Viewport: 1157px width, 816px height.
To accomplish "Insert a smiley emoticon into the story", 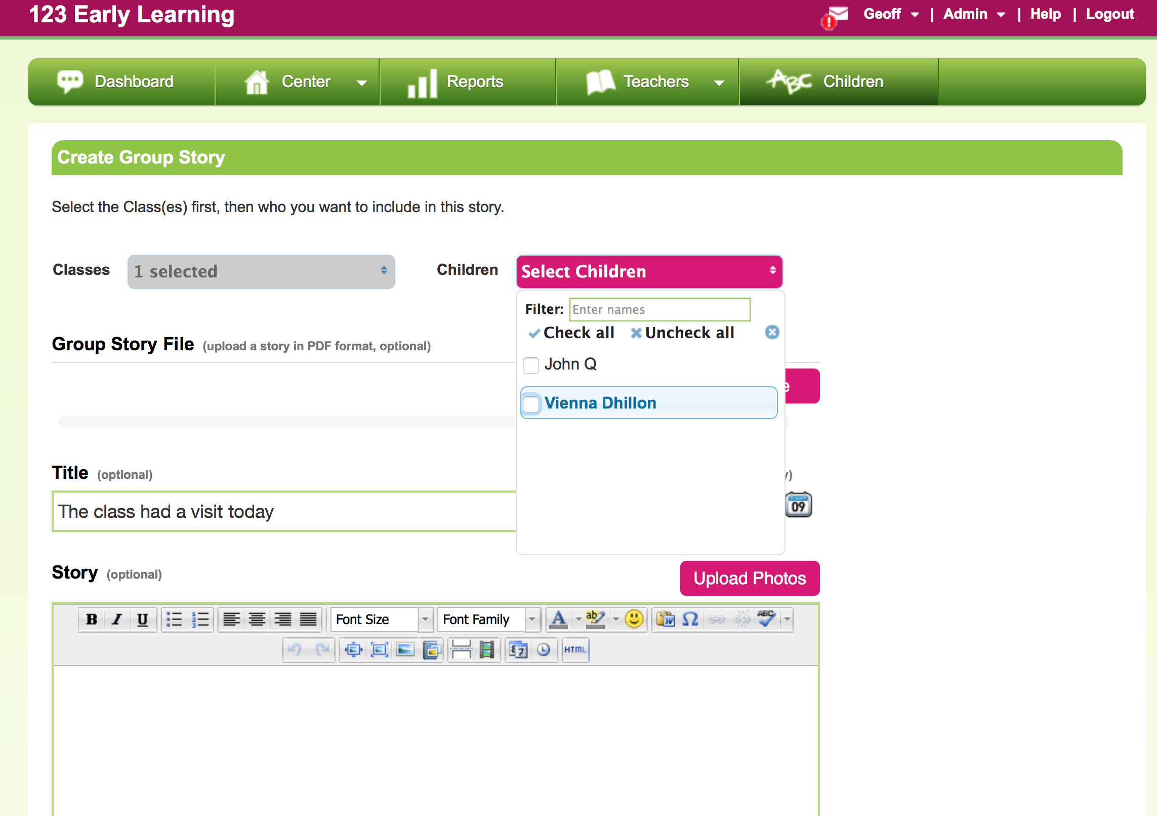I will [634, 619].
